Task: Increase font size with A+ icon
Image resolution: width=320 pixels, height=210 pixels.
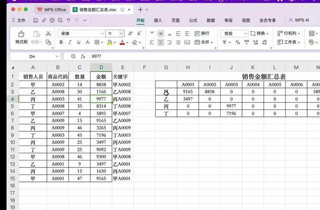Action: pyautogui.click(x=130, y=33)
